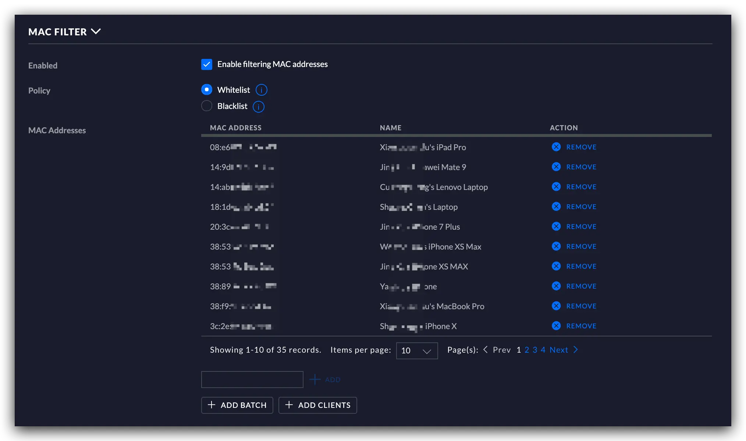Click remove icon for Lenovo Laptop row
746x441 pixels.
pos(556,187)
